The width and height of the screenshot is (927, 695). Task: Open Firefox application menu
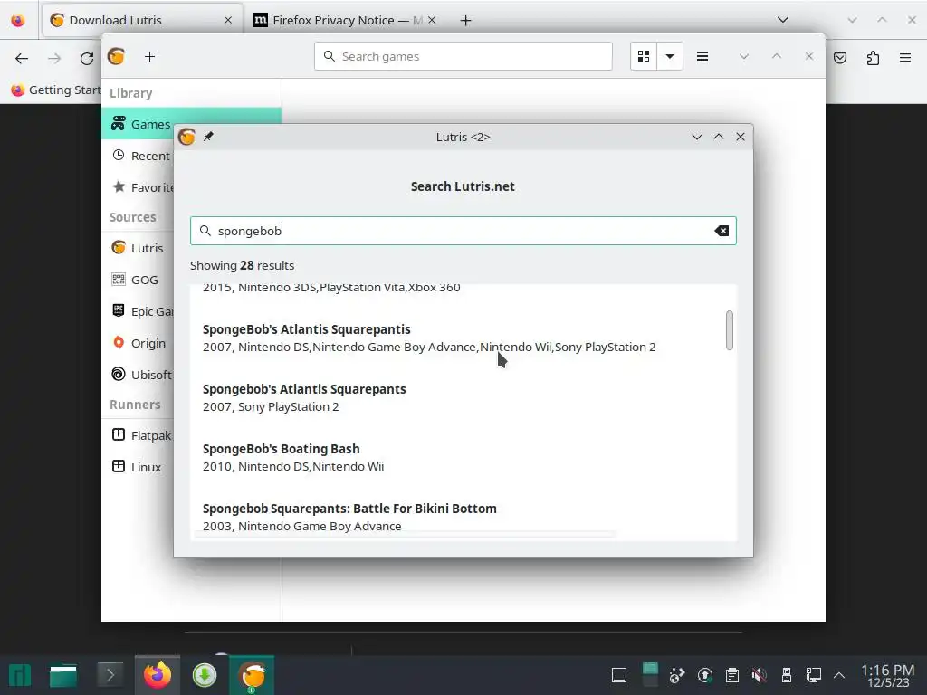(905, 58)
